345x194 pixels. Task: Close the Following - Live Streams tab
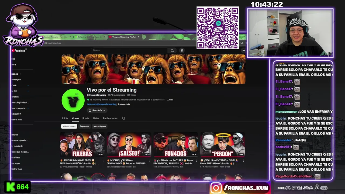(105, 37)
